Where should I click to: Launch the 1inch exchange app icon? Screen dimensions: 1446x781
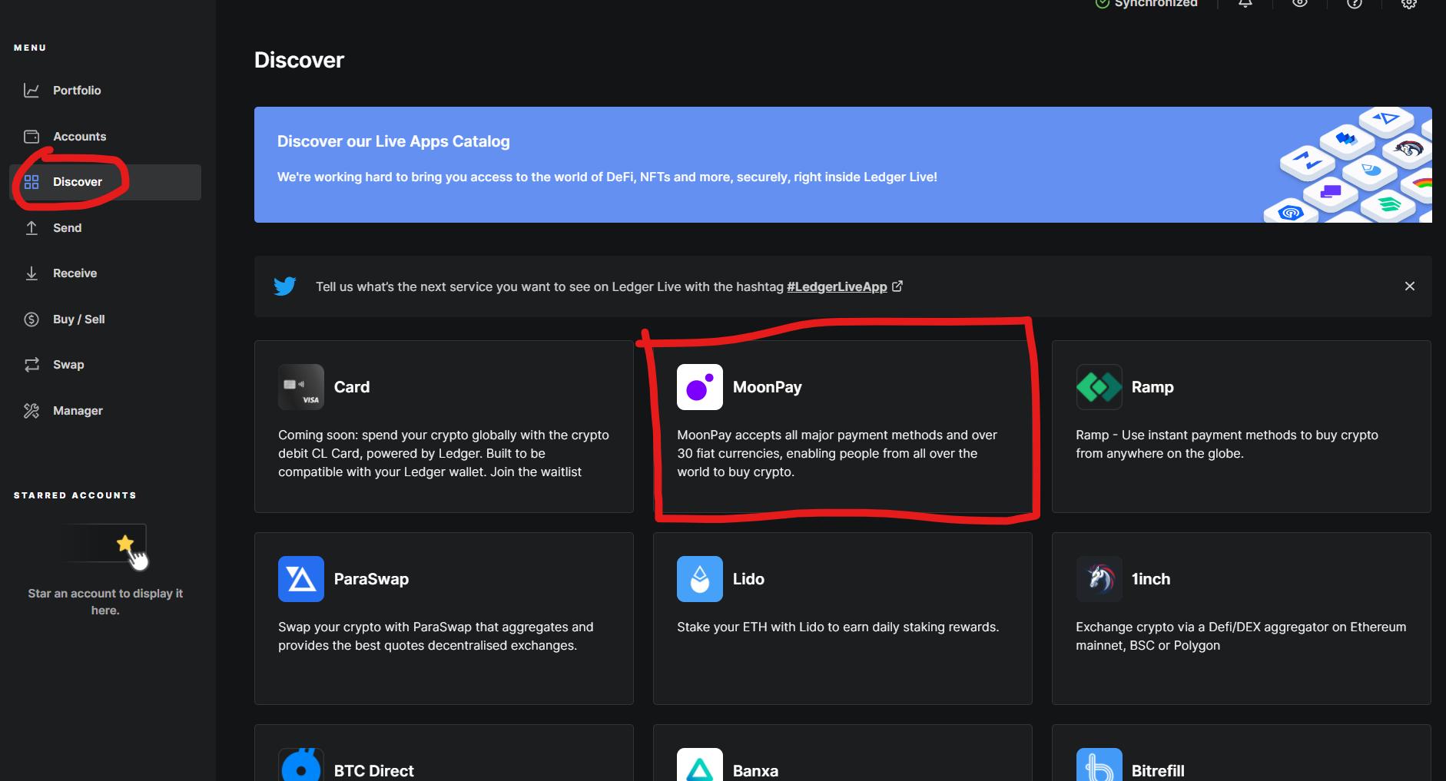[x=1099, y=579]
